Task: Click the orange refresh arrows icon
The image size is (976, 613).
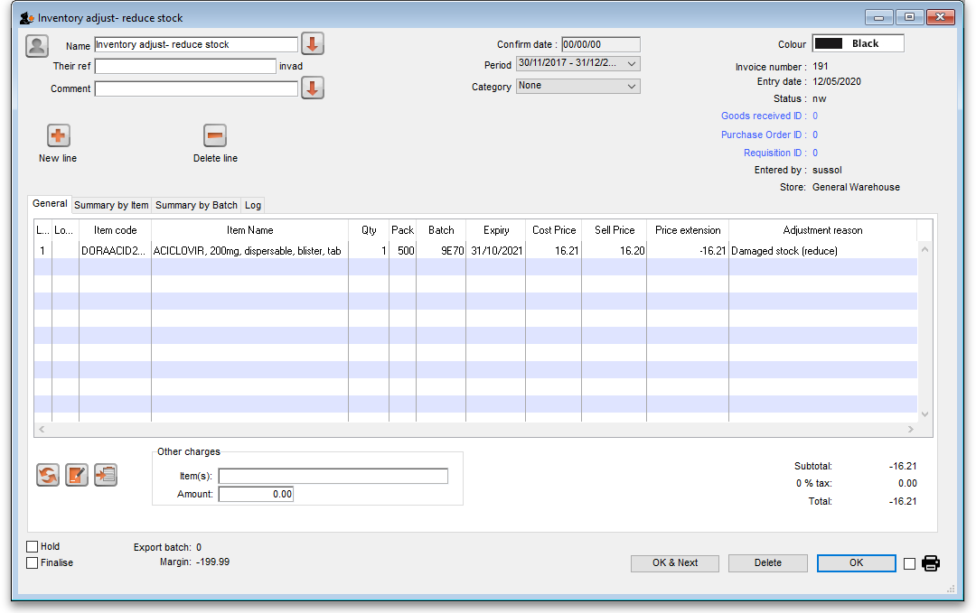Action: [48, 475]
